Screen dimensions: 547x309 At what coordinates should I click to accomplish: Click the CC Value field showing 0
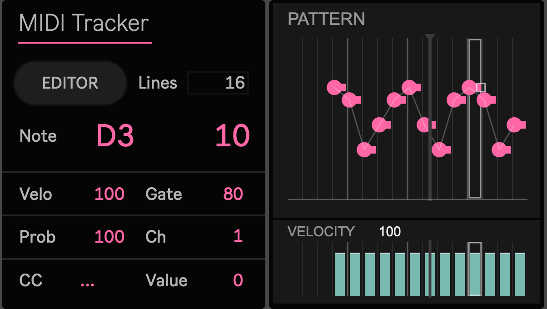(x=238, y=280)
